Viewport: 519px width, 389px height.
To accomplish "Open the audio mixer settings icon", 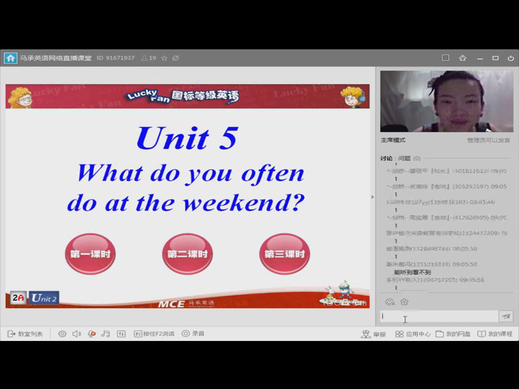I will tap(121, 334).
